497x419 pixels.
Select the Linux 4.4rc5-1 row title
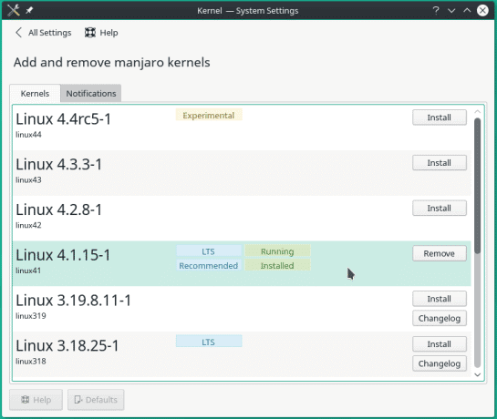point(64,119)
